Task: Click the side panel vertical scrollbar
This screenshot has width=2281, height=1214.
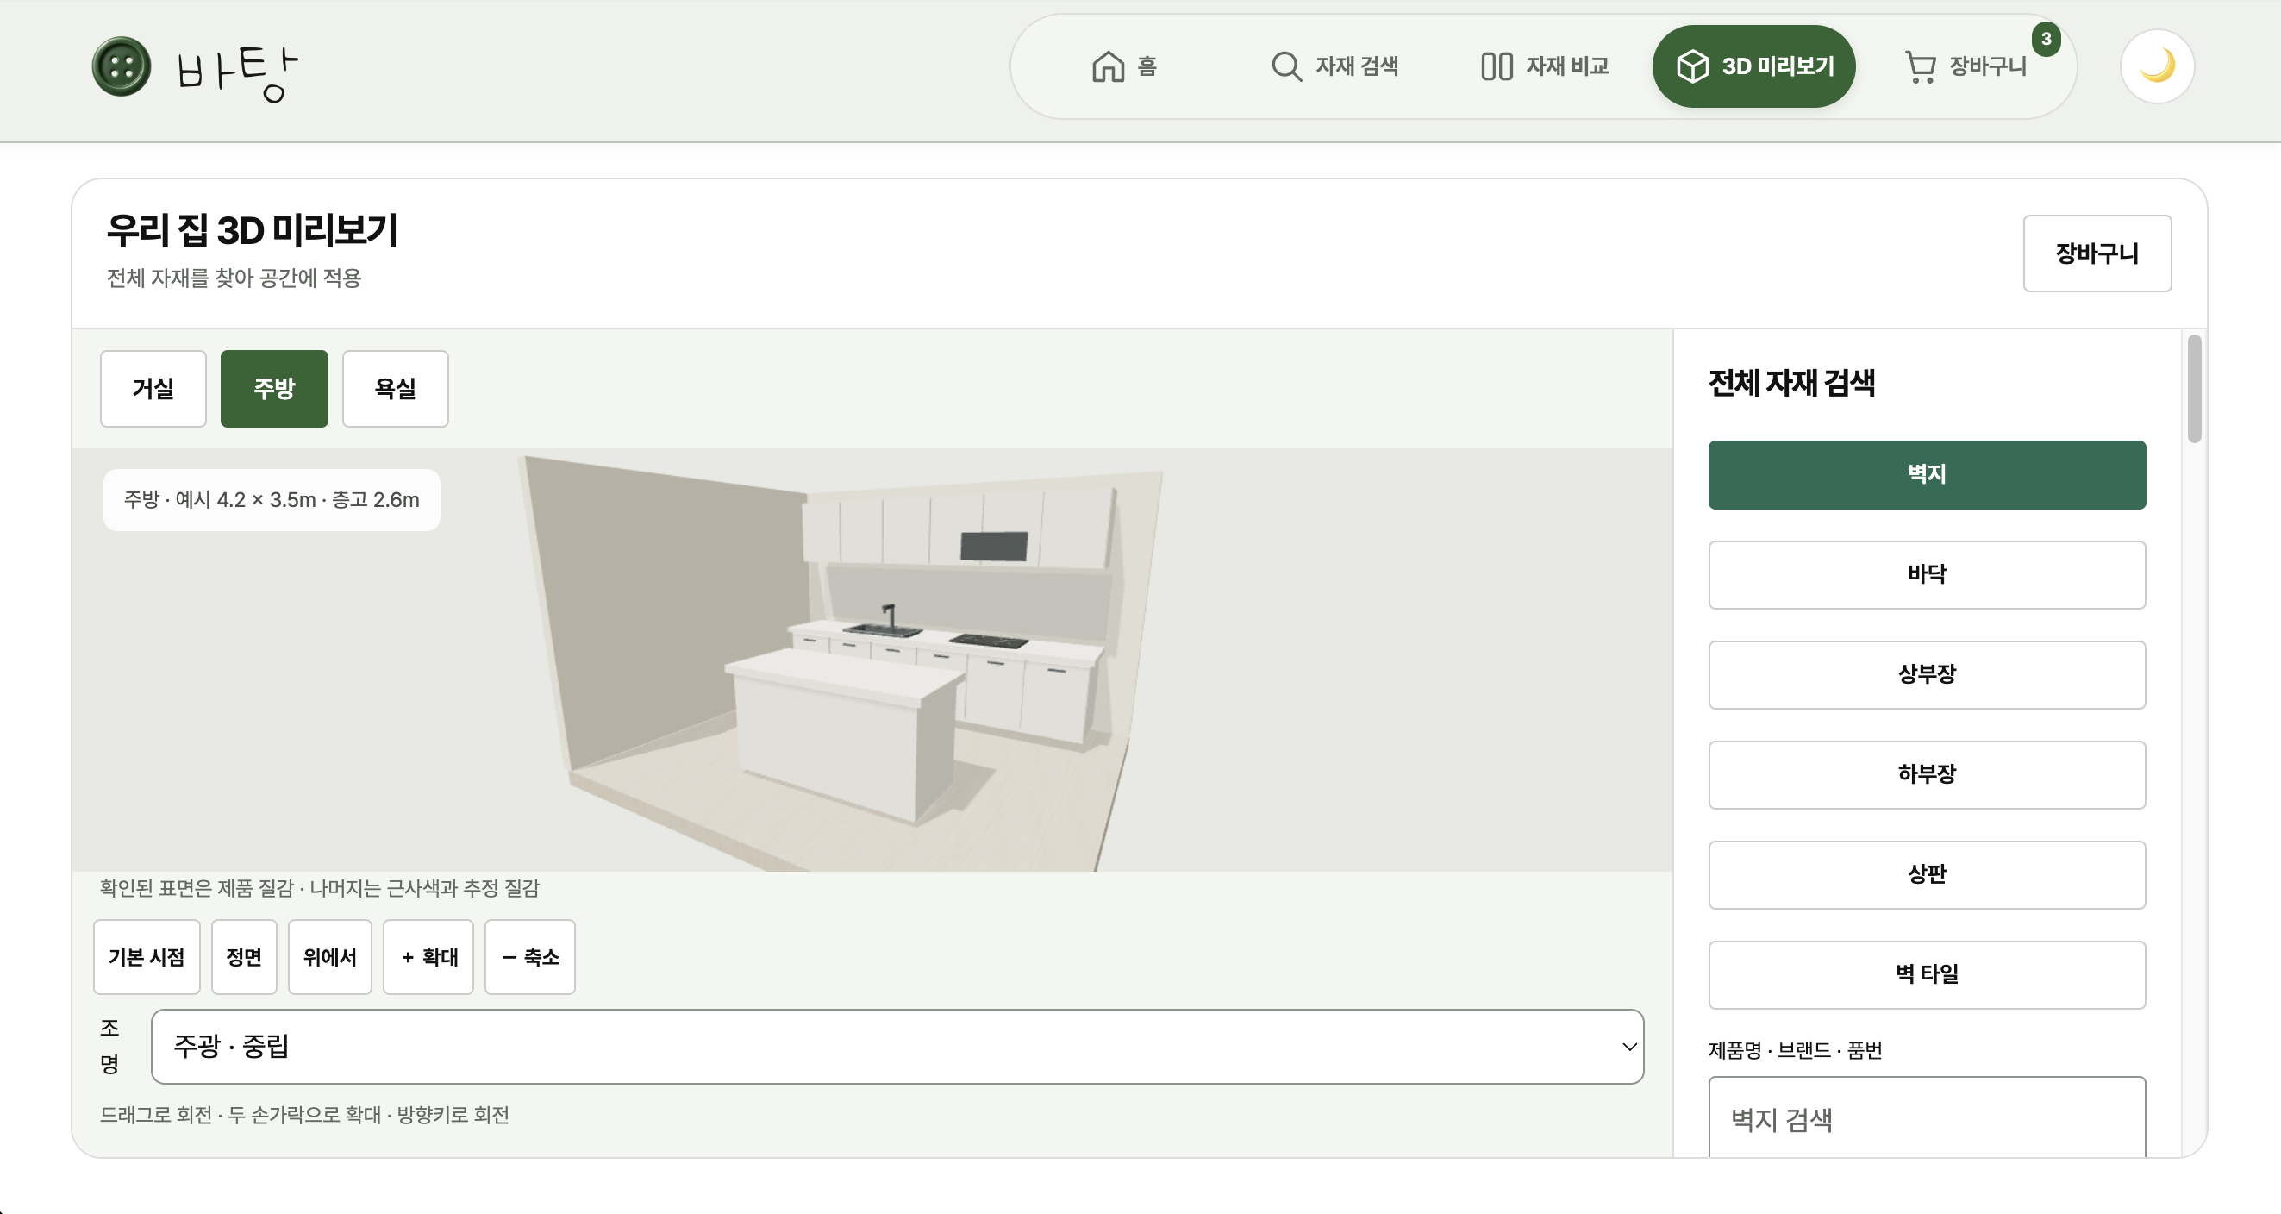Action: tap(2193, 389)
